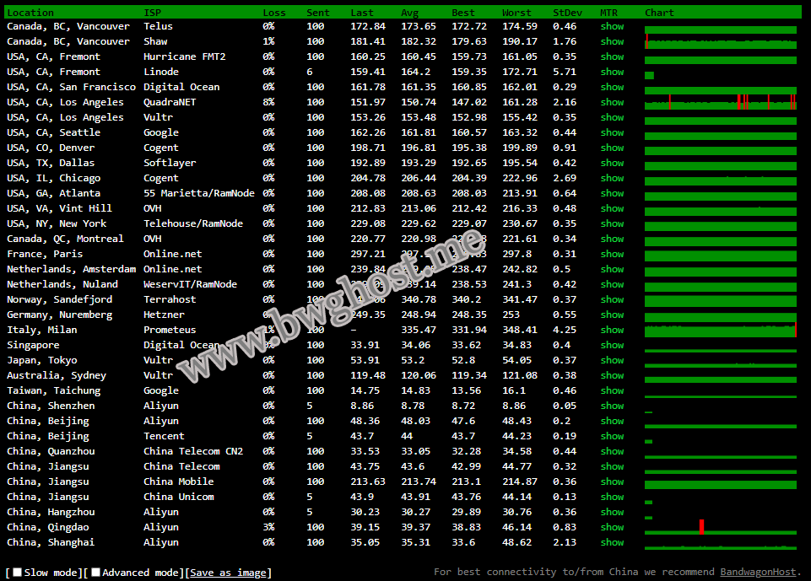This screenshot has height=581, width=811.
Task: Click the latency chart for Qingdao Aliyun
Action: 721,527
